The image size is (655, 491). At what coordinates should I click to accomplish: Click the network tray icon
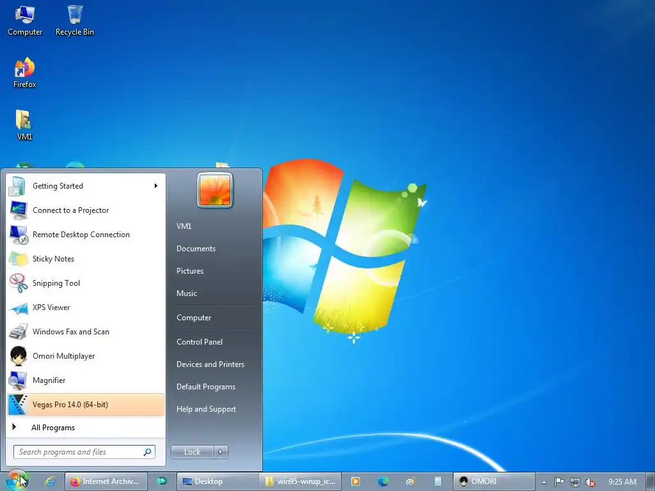(x=575, y=482)
